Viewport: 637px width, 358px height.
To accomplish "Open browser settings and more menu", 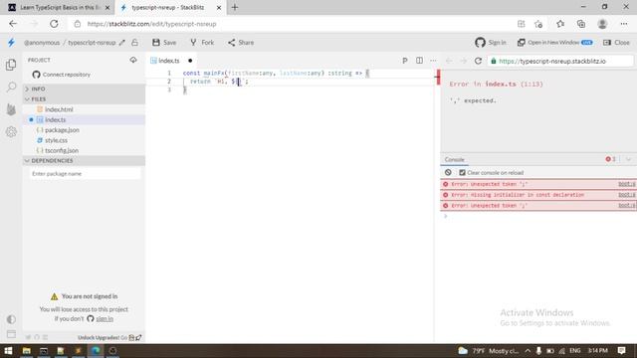I will (x=624, y=24).
